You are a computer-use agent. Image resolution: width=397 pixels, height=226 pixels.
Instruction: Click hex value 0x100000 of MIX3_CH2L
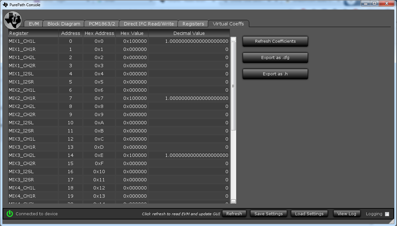tap(135, 155)
